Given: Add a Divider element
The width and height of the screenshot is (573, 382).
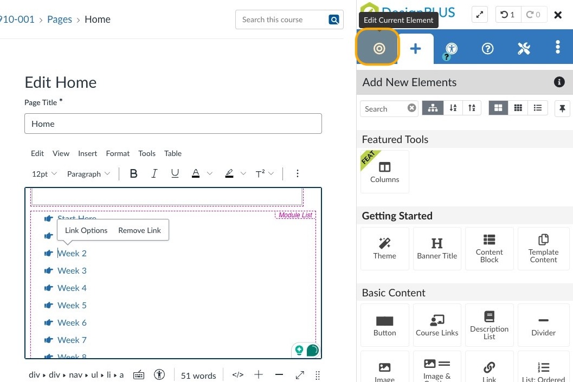Looking at the screenshot, I should point(543,325).
